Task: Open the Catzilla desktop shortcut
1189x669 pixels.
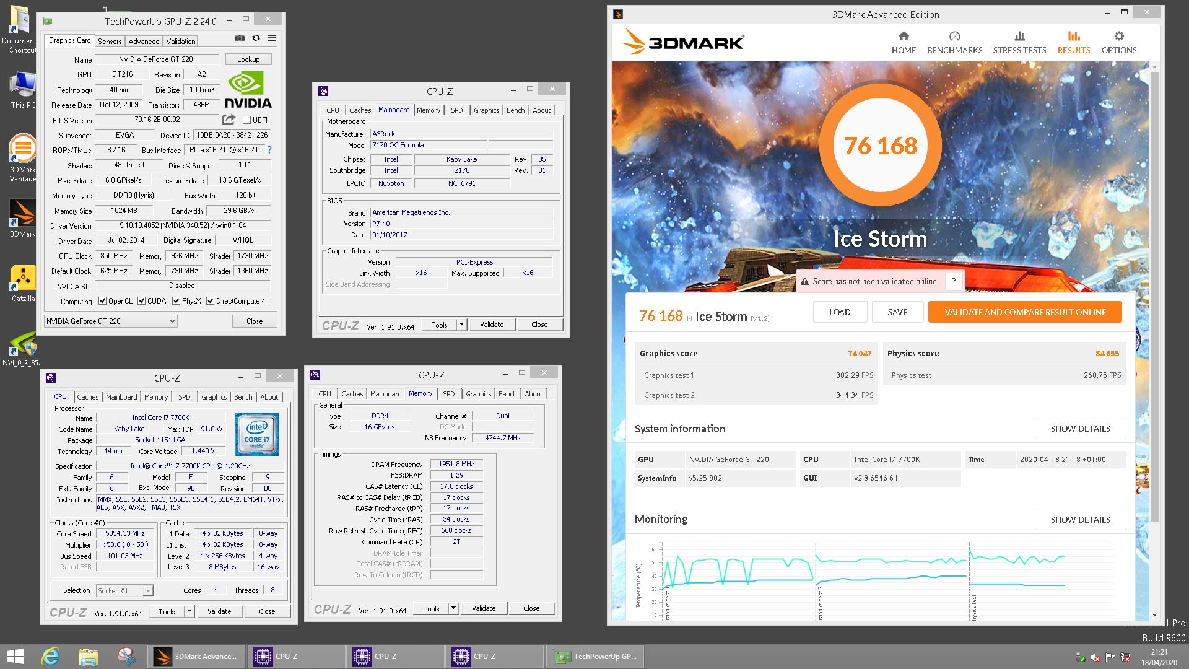Action: (x=22, y=284)
